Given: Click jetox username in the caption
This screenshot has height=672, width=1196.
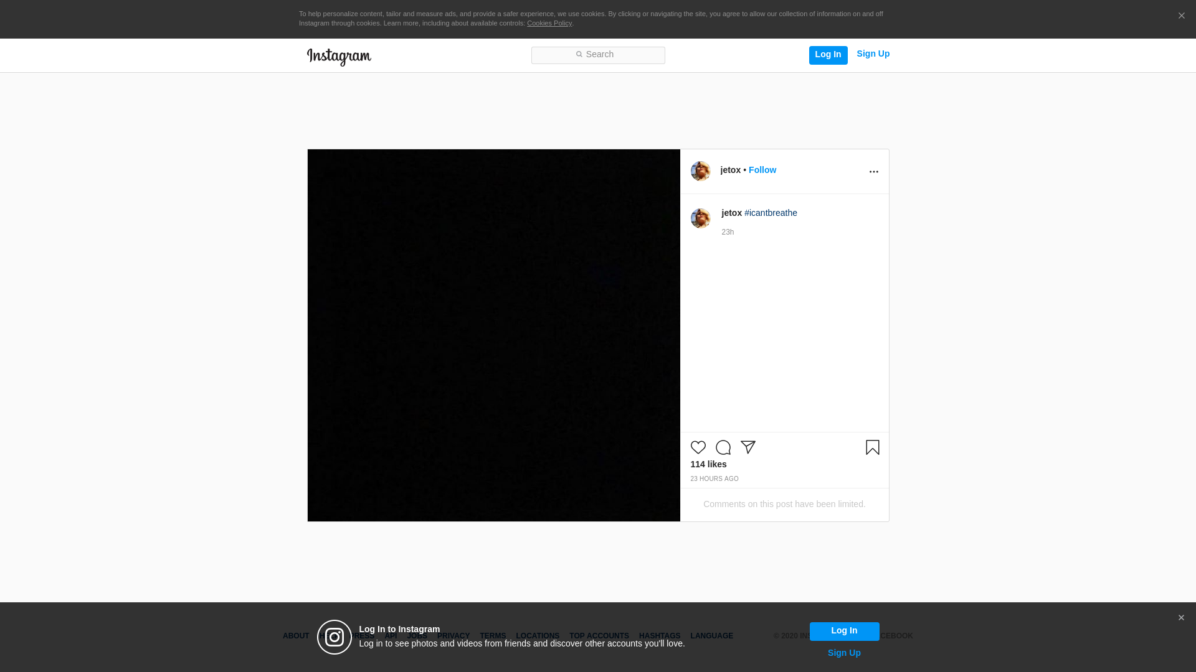Looking at the screenshot, I should click(x=732, y=213).
